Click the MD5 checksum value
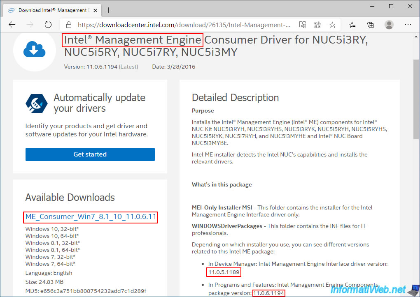This screenshot has width=420, height=297. click(x=93, y=291)
